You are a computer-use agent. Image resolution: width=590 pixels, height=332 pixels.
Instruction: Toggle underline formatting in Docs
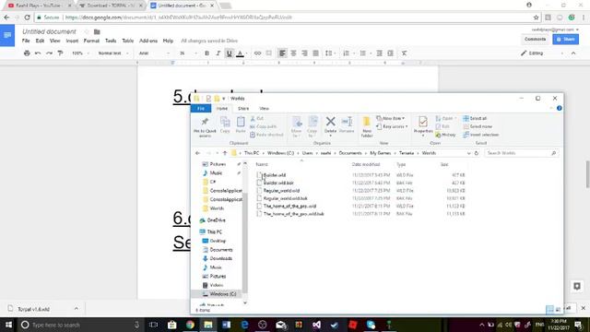(229, 53)
